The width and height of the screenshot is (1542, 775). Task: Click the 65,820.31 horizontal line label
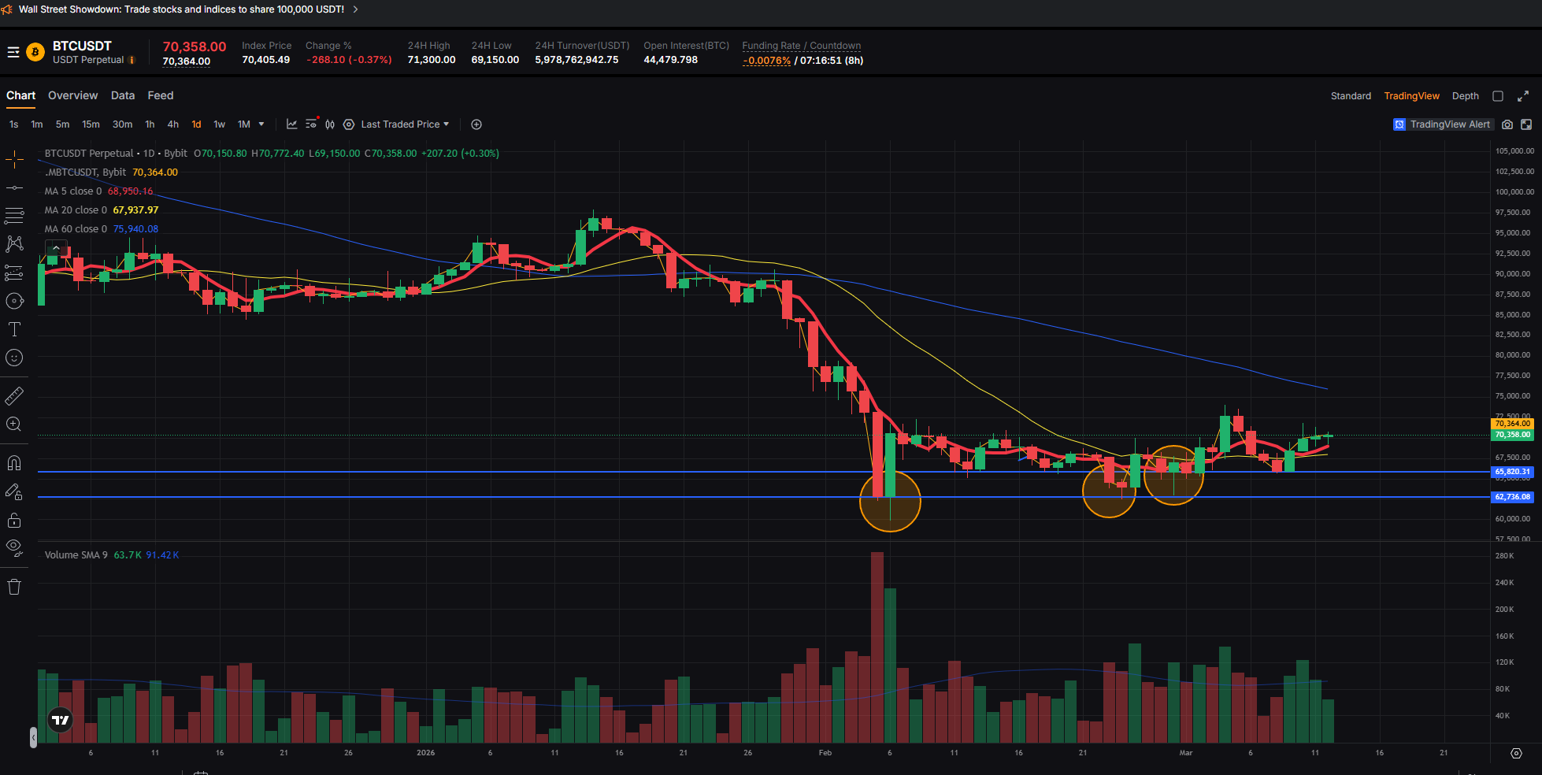(x=1513, y=472)
